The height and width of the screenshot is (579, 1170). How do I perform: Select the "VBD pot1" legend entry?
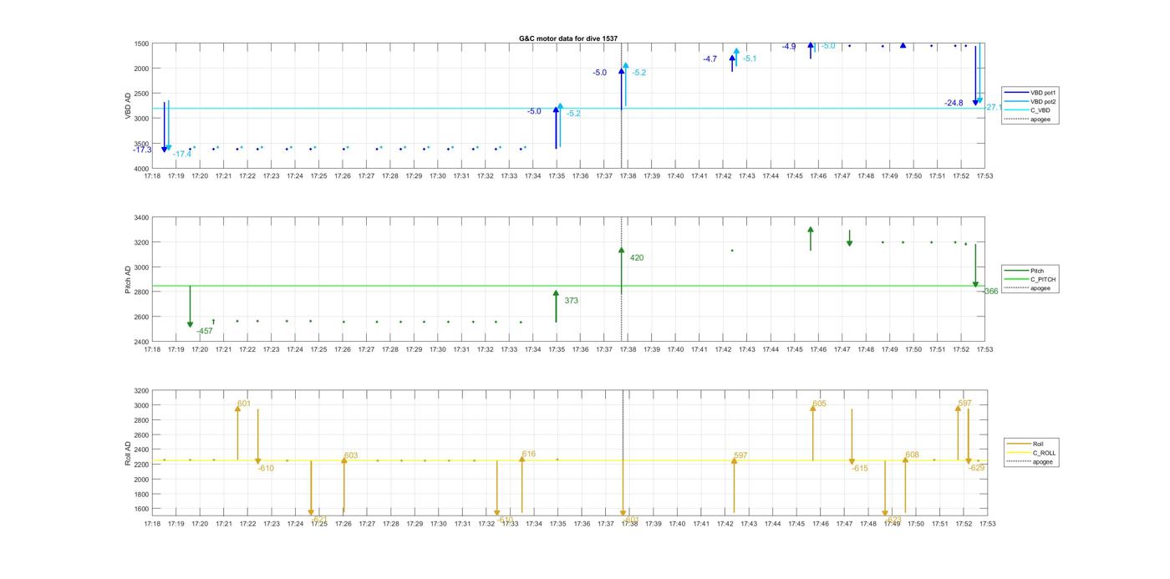click(x=1030, y=92)
